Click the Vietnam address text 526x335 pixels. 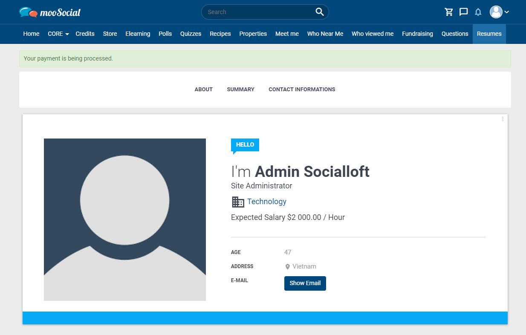(x=304, y=266)
